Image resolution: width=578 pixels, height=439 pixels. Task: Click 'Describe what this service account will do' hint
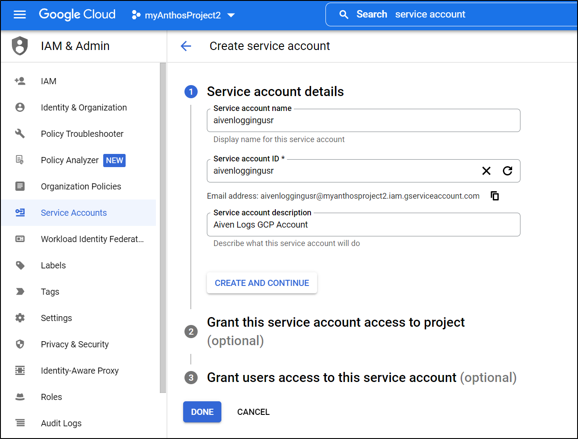(286, 243)
